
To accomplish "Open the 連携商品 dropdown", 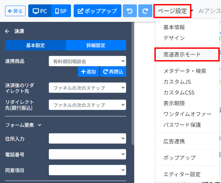I will 87,61.
